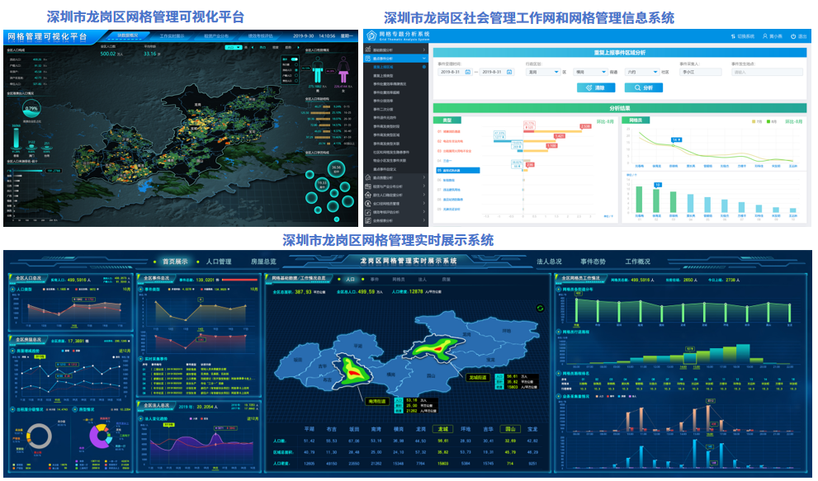Open the 首页展示 tab
This screenshot has width=818, height=481.
point(175,262)
